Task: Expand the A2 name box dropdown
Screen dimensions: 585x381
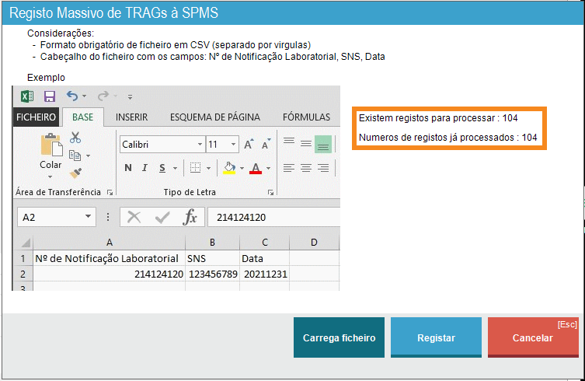Action: coord(89,218)
